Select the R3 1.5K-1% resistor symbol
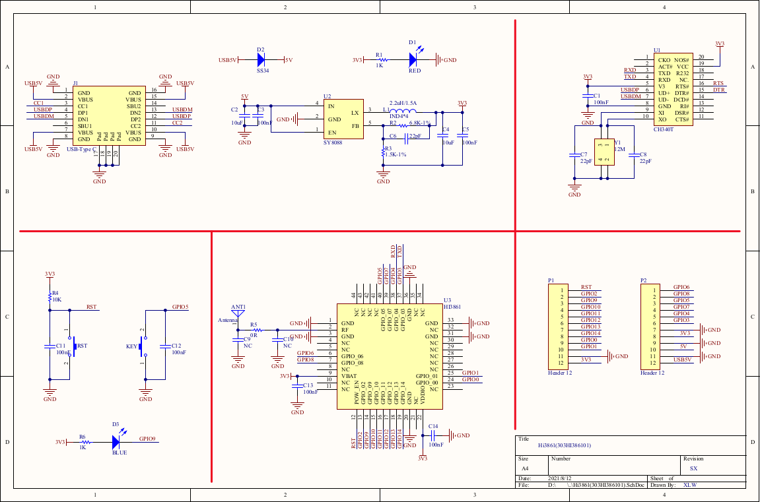The height and width of the screenshot is (502, 760). [x=384, y=152]
